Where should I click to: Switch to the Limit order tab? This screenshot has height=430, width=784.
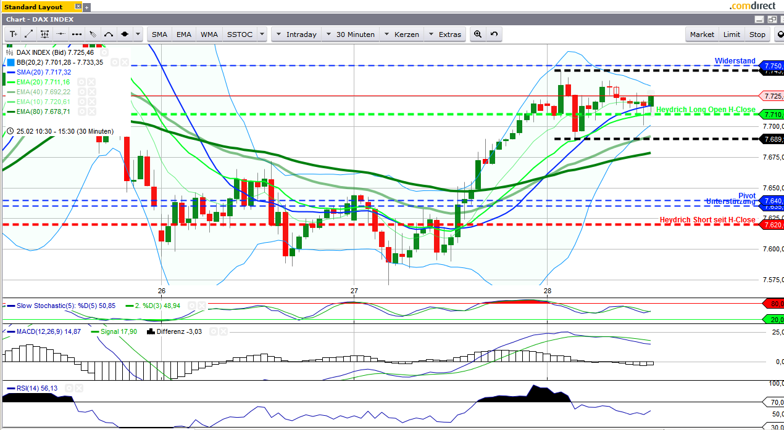tap(731, 34)
